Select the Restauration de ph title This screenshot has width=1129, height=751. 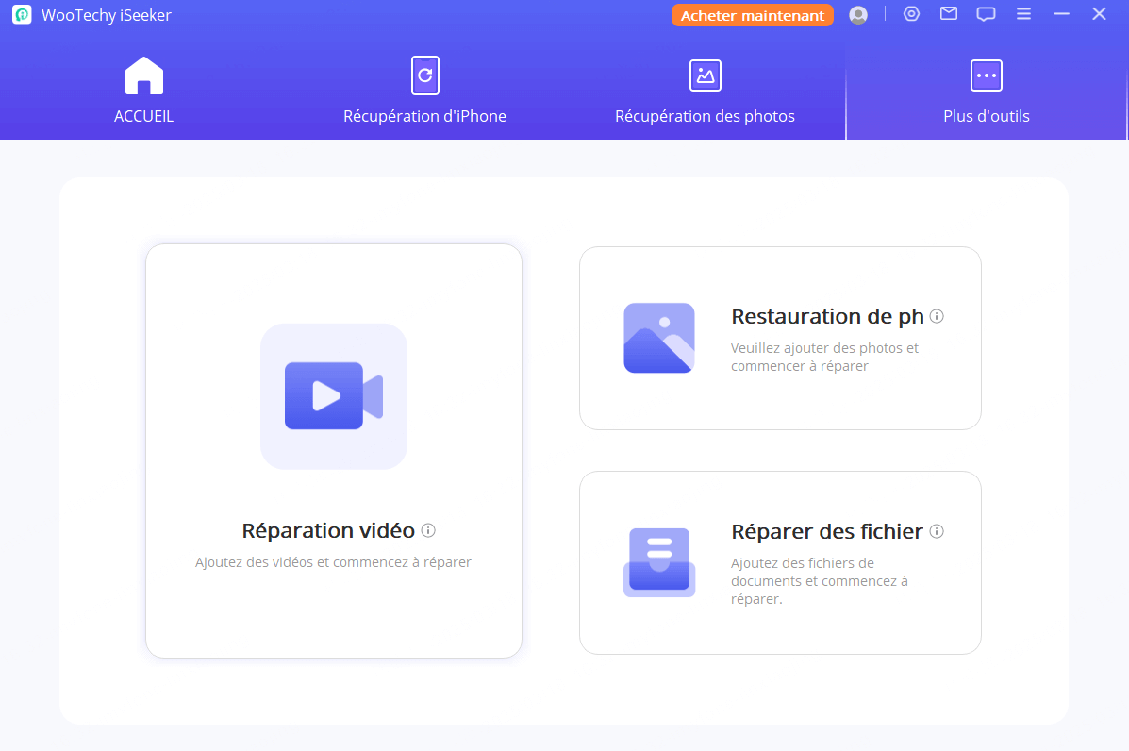pos(827,317)
